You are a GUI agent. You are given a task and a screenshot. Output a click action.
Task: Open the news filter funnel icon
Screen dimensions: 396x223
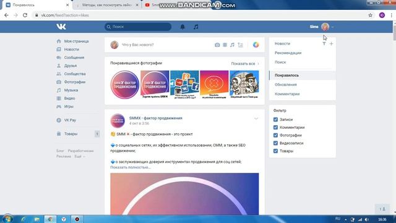[324, 44]
